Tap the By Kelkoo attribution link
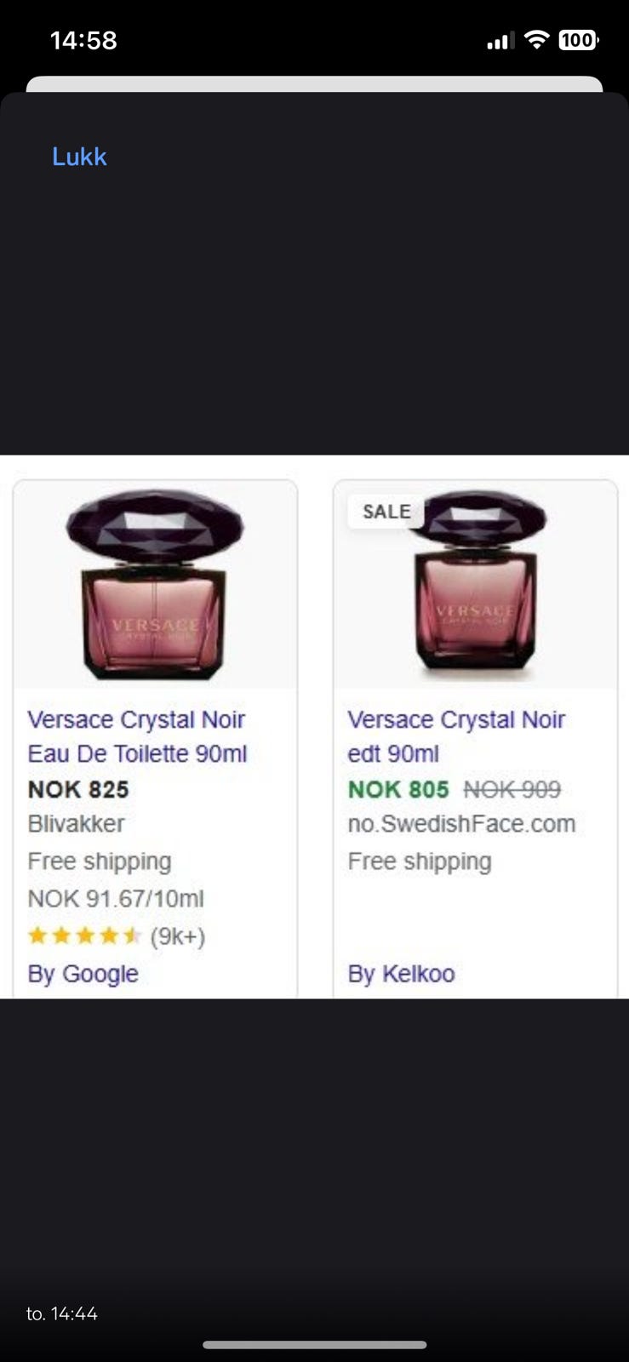The width and height of the screenshot is (629, 1362). 401,974
